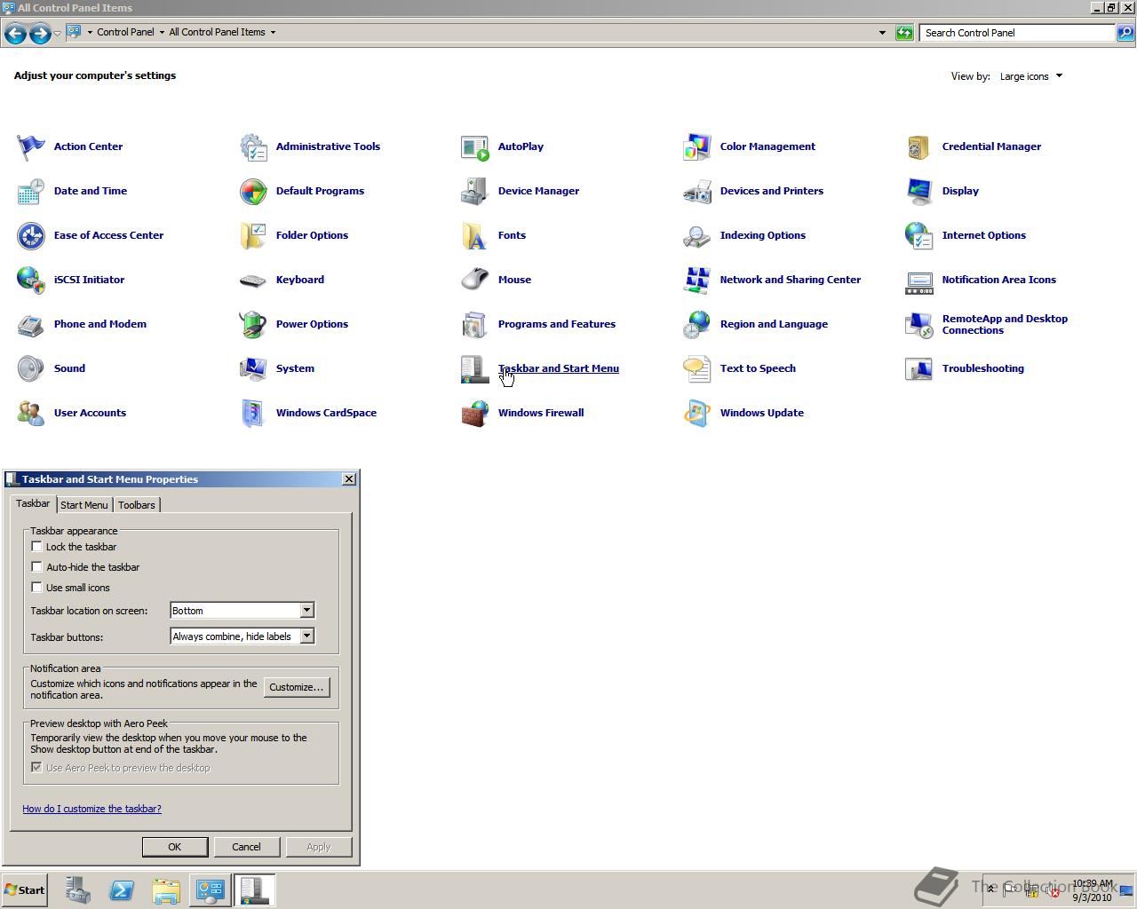Open the Internet Options icon
Viewport: 1137px width, 909px height.
pyautogui.click(x=919, y=235)
